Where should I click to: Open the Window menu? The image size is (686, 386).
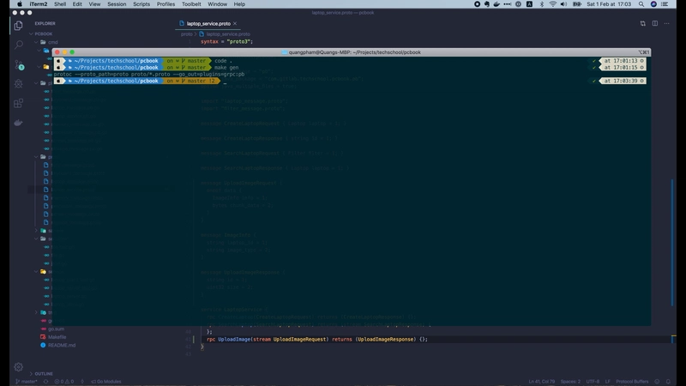pos(218,4)
